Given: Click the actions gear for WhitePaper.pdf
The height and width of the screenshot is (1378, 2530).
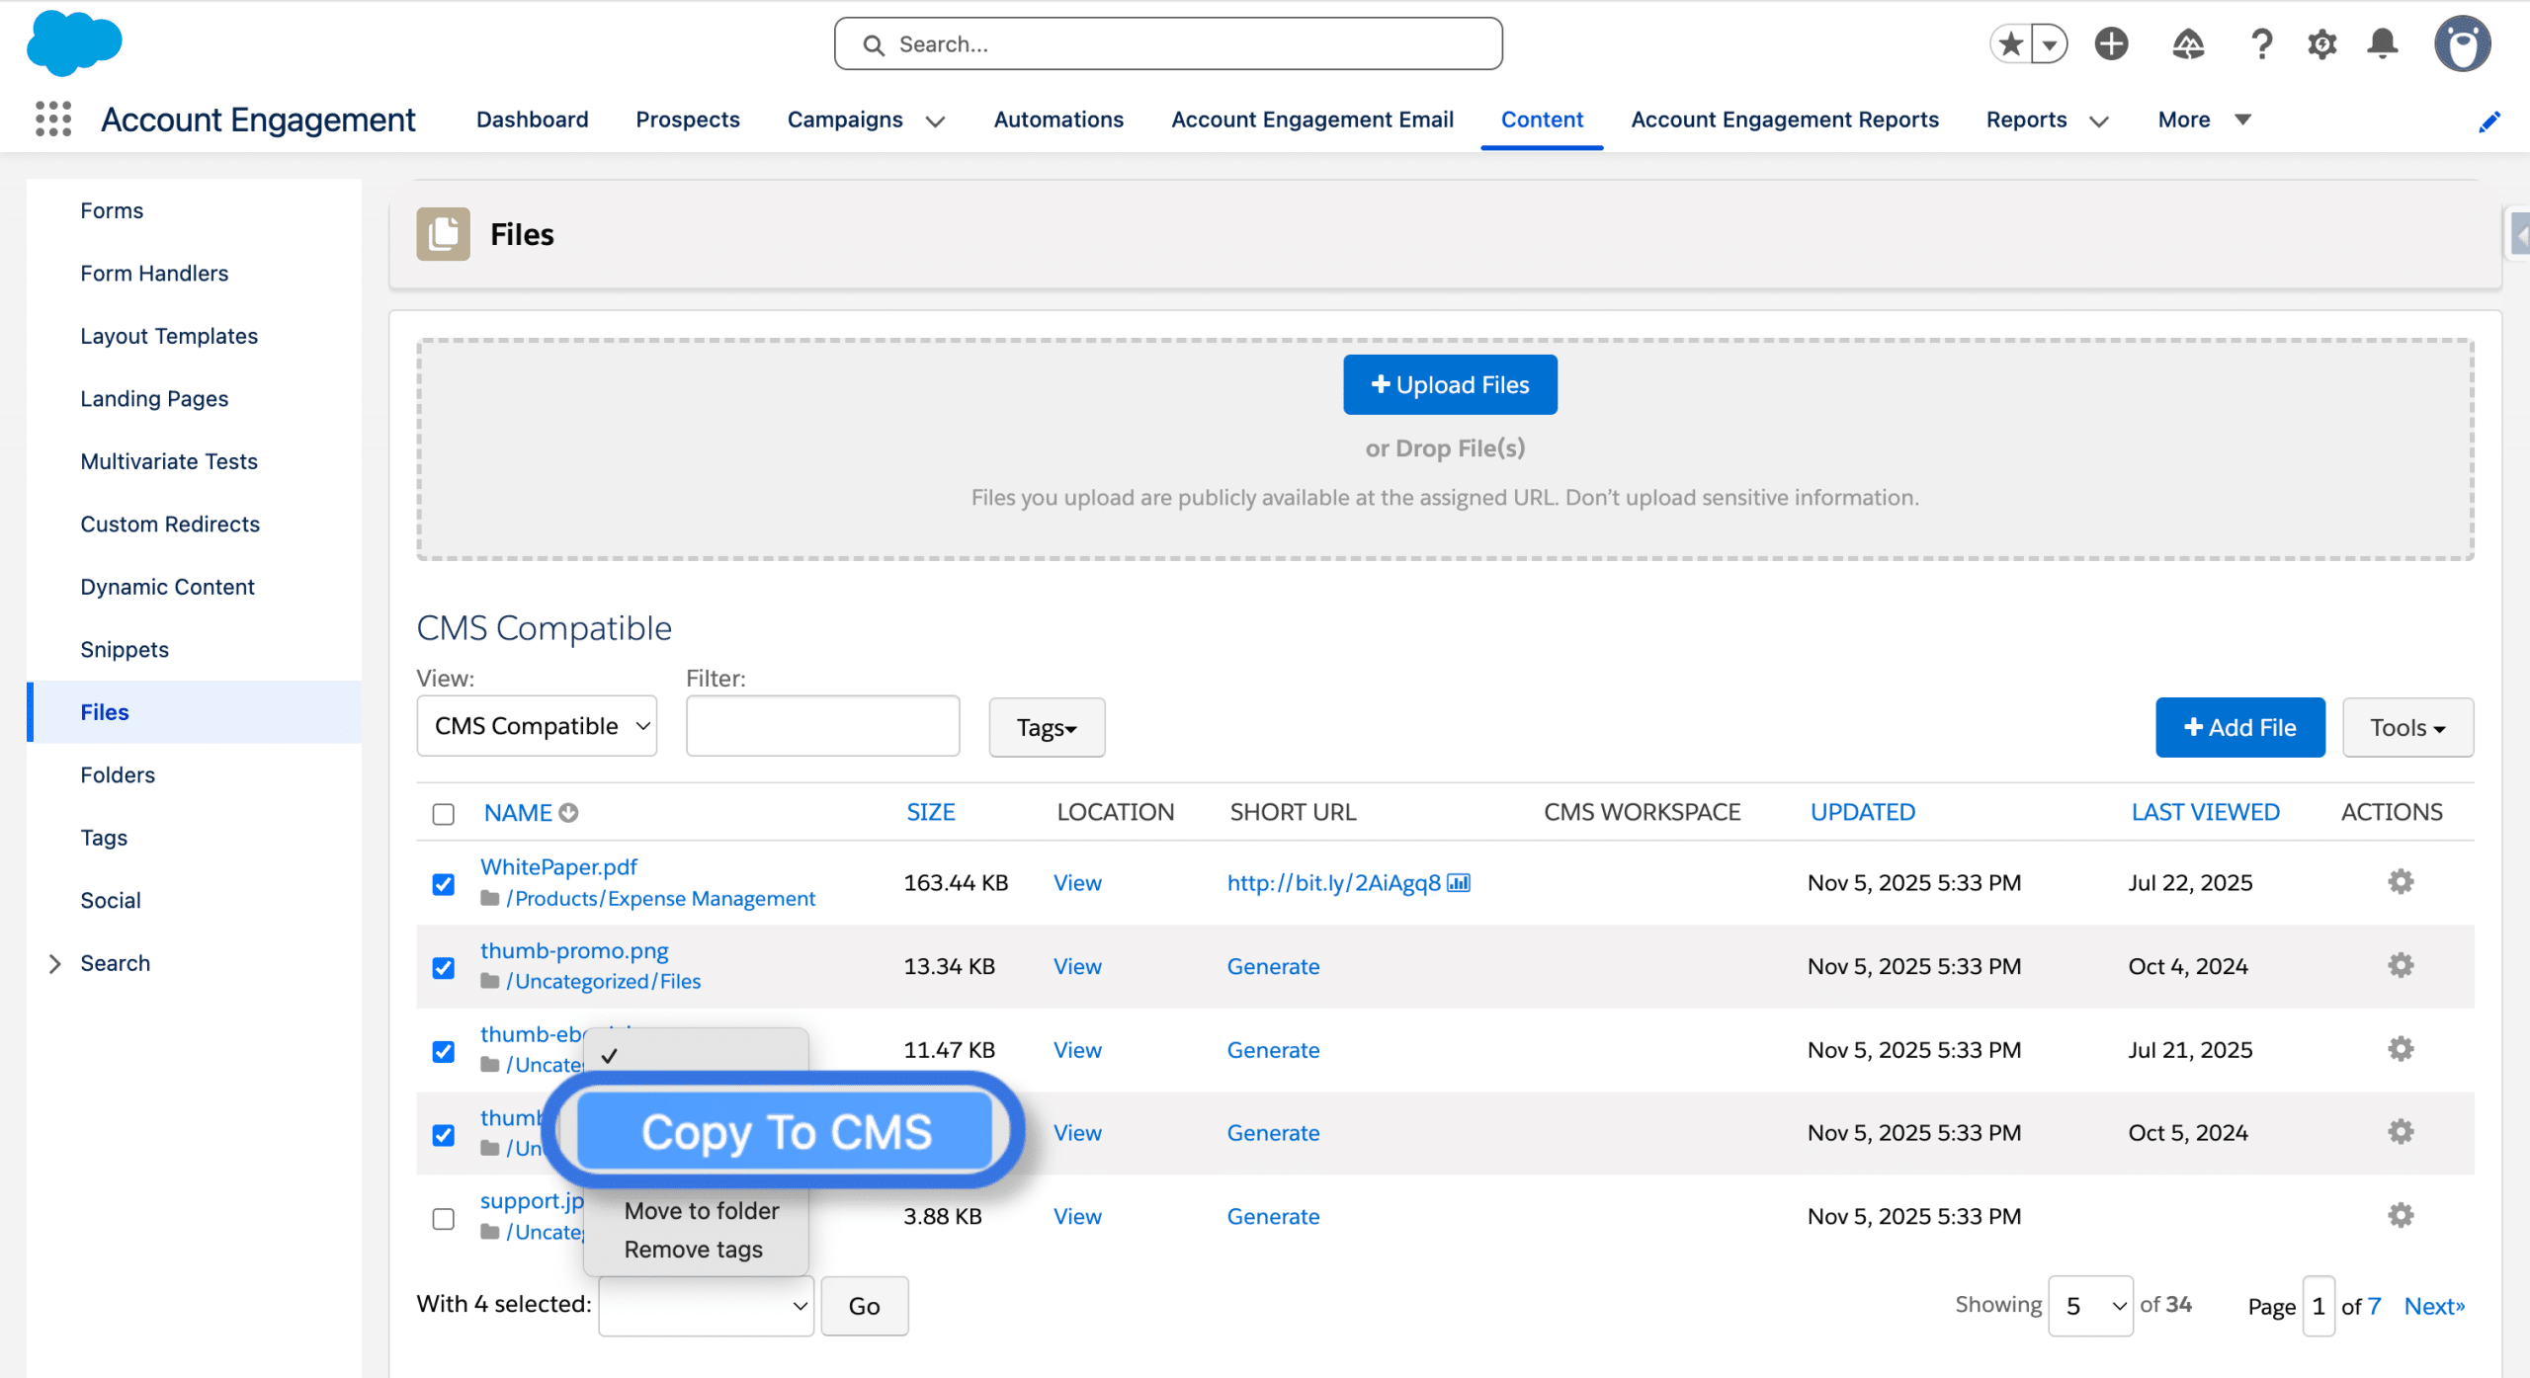Looking at the screenshot, I should (2401, 881).
